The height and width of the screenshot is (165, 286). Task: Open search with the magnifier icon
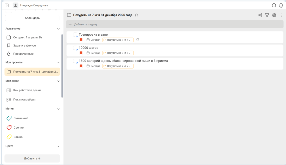[274, 6]
